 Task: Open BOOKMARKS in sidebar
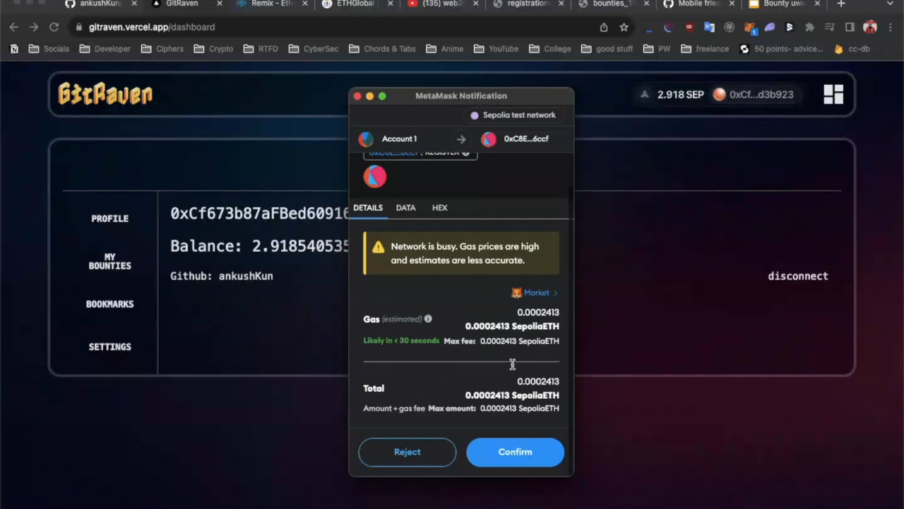click(109, 304)
